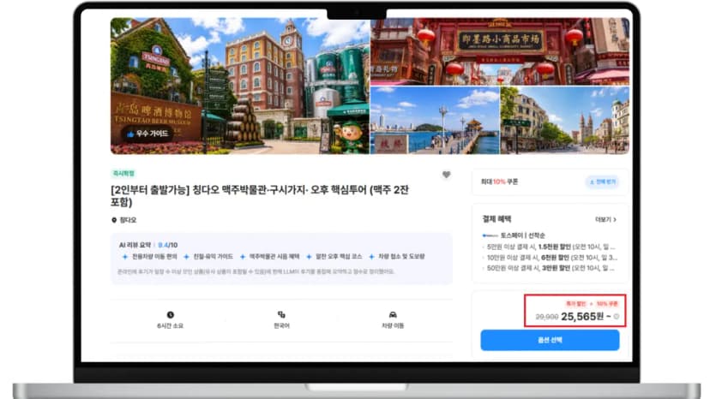Screen dimensions: 710x399
Task: Click the 맥주박물관 시음 혜택 review tag
Action: pos(274,257)
